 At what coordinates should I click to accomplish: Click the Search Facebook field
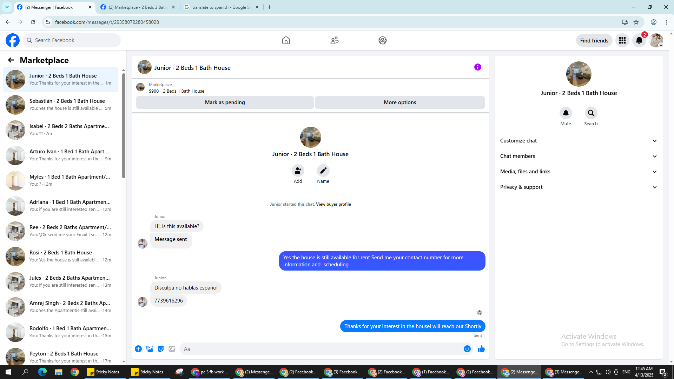tap(72, 40)
